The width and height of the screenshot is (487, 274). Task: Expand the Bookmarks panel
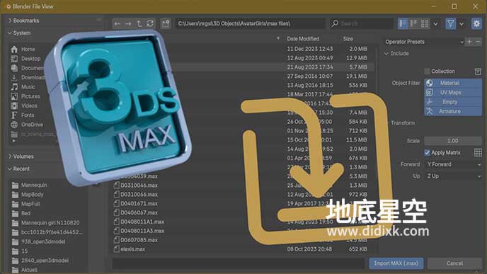(24, 21)
